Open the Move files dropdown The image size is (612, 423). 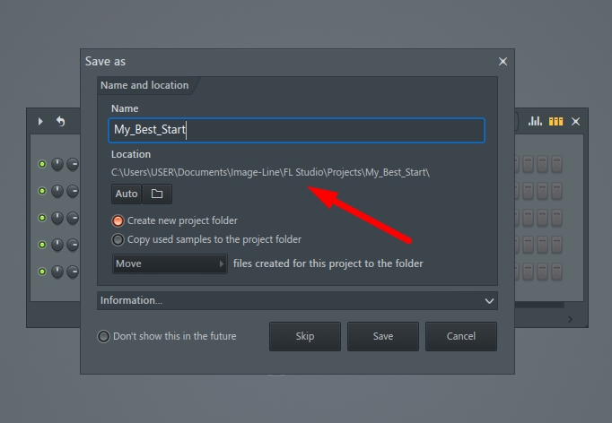170,263
